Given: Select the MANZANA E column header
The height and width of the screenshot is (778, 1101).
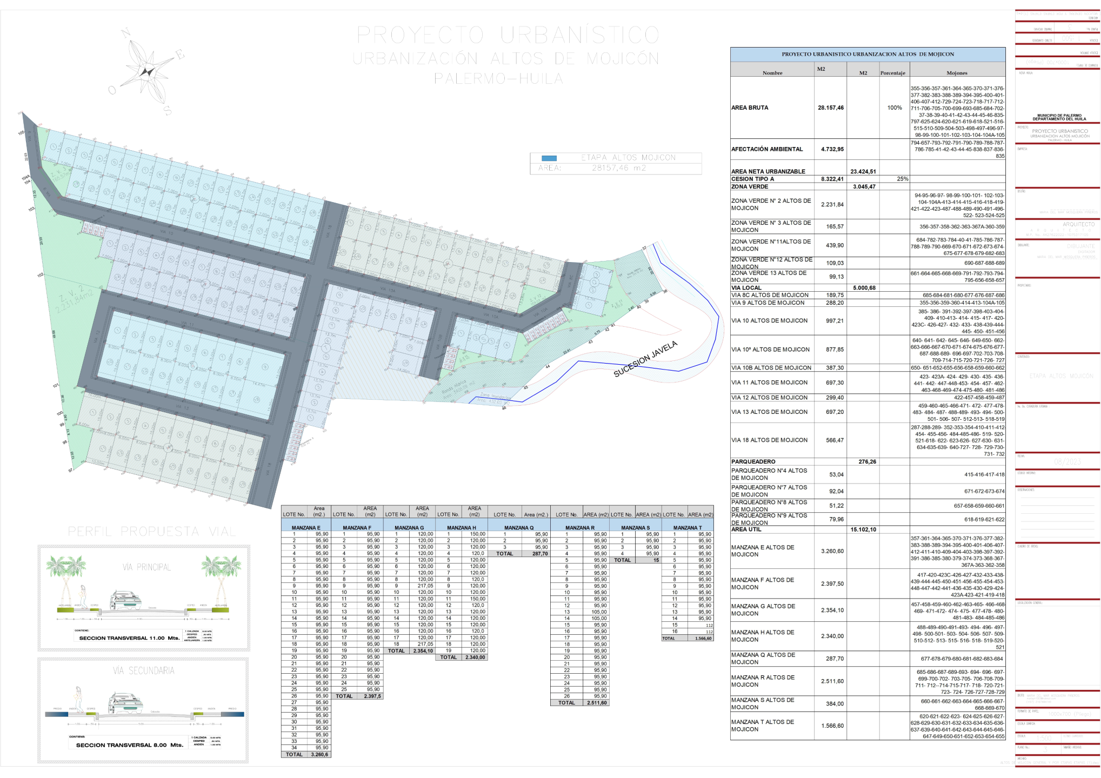Looking at the screenshot, I should (x=306, y=528).
